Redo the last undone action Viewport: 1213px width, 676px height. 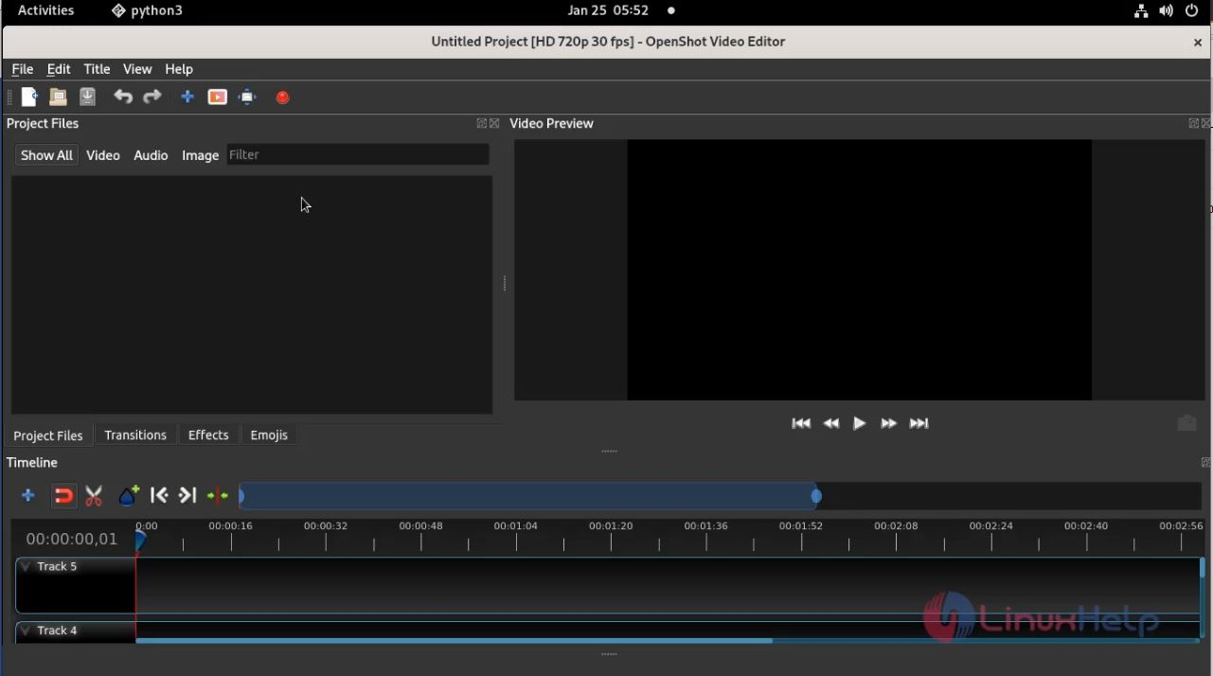(x=152, y=97)
